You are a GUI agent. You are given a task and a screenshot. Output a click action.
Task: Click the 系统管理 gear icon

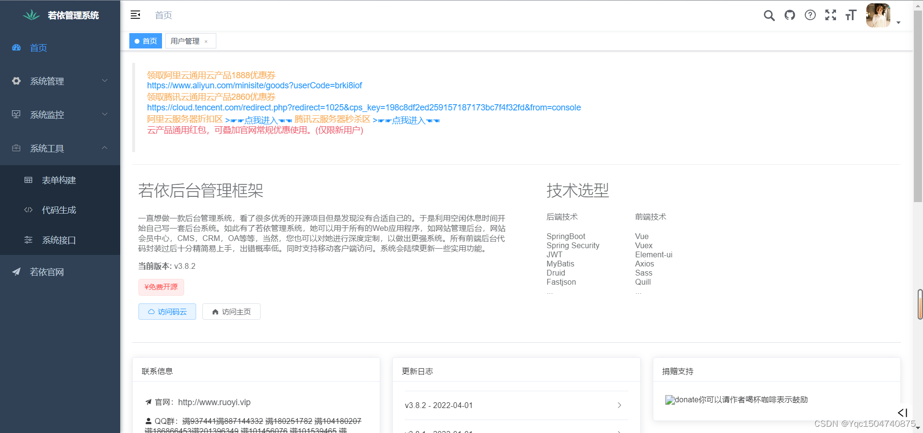click(16, 81)
